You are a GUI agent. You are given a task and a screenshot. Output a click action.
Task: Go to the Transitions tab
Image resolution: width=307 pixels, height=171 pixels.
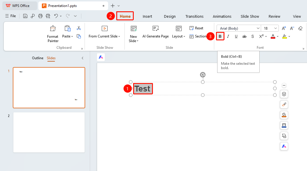(x=194, y=17)
